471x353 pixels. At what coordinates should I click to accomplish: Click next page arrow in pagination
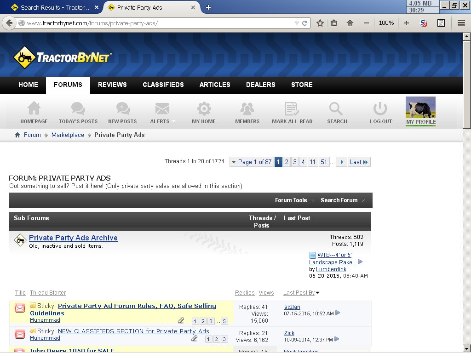342,162
